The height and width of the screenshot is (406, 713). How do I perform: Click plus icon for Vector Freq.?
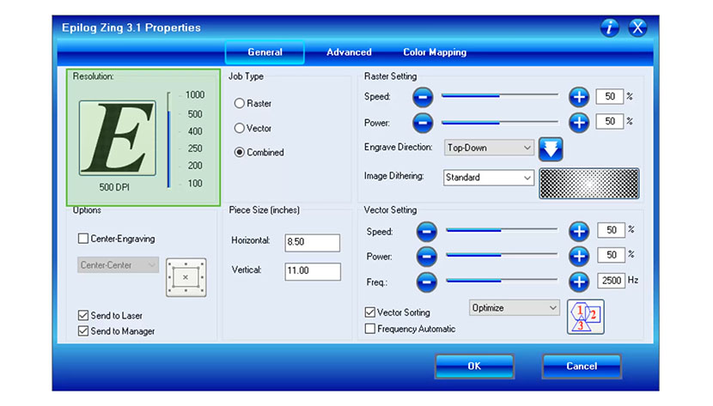579,281
